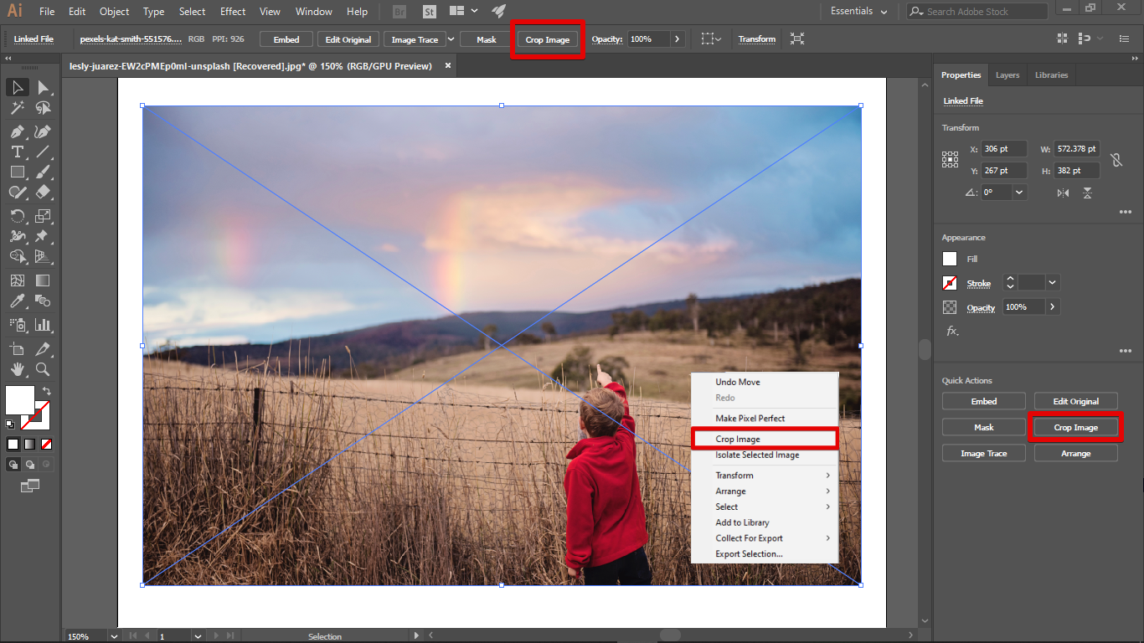This screenshot has width=1144, height=643.
Task: Swap fill and stroke colors
Action: 47,391
